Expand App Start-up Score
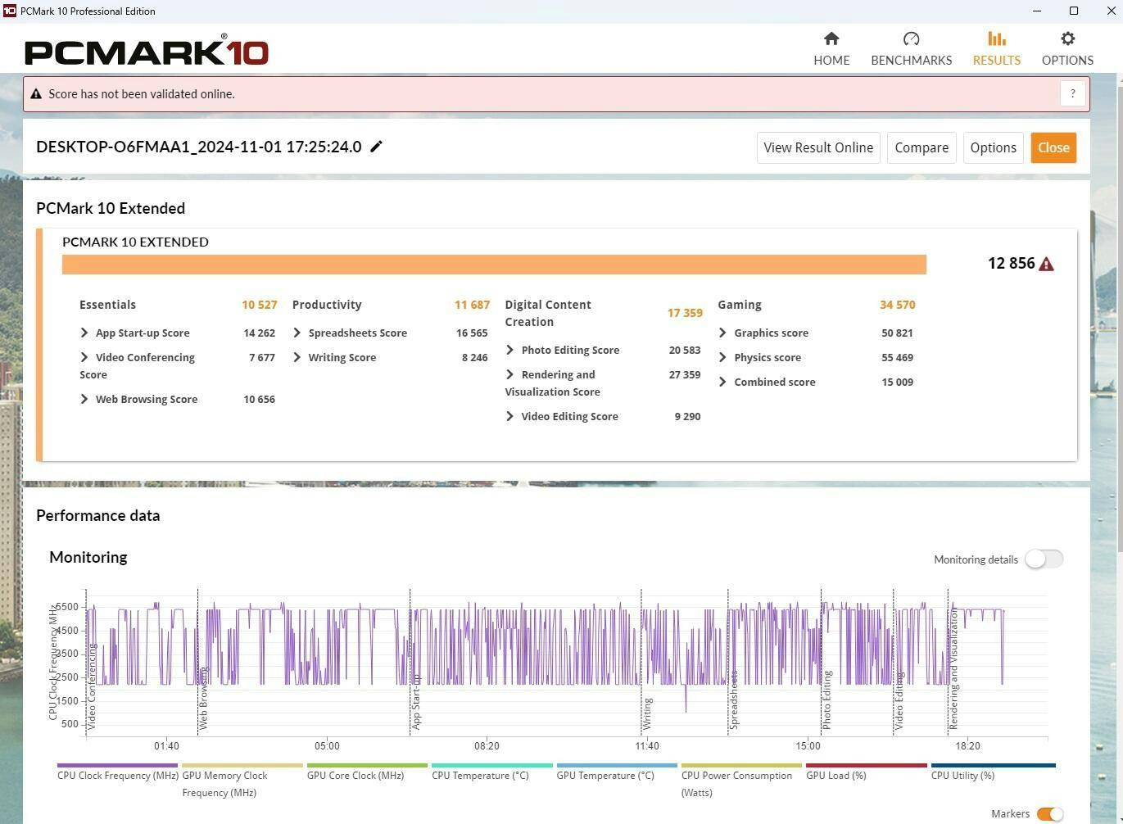The height and width of the screenshot is (824, 1123). (84, 333)
